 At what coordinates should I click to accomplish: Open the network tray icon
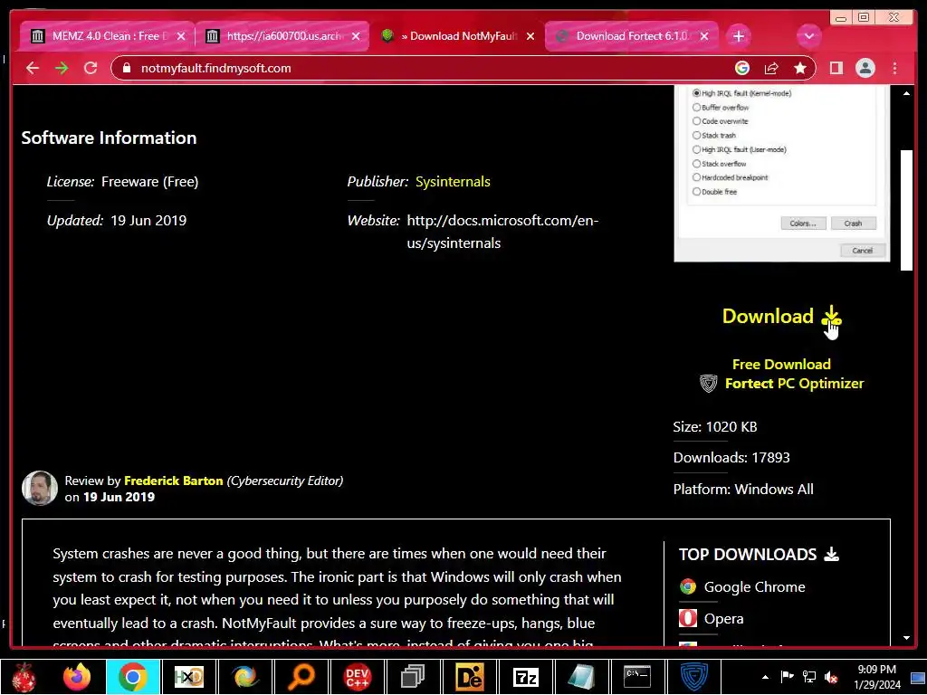[x=808, y=677]
